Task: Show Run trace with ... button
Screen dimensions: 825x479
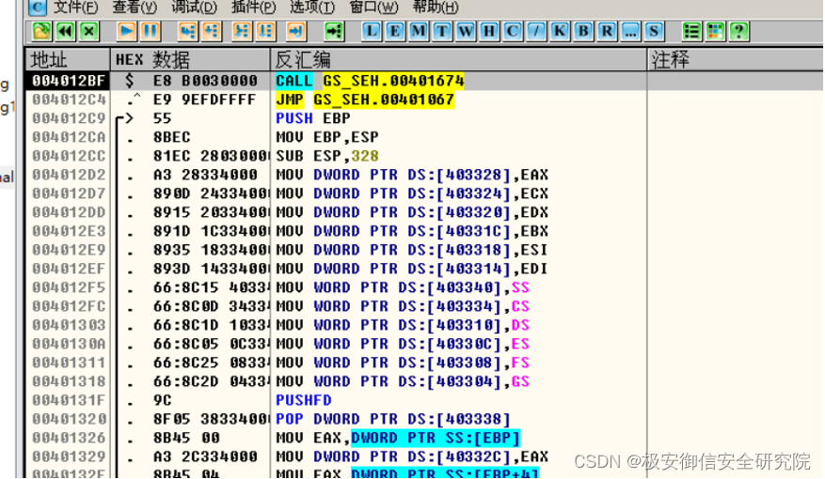Action: [630, 32]
